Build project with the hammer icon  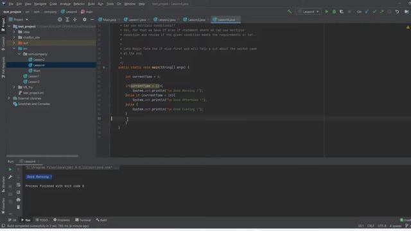click(x=290, y=12)
